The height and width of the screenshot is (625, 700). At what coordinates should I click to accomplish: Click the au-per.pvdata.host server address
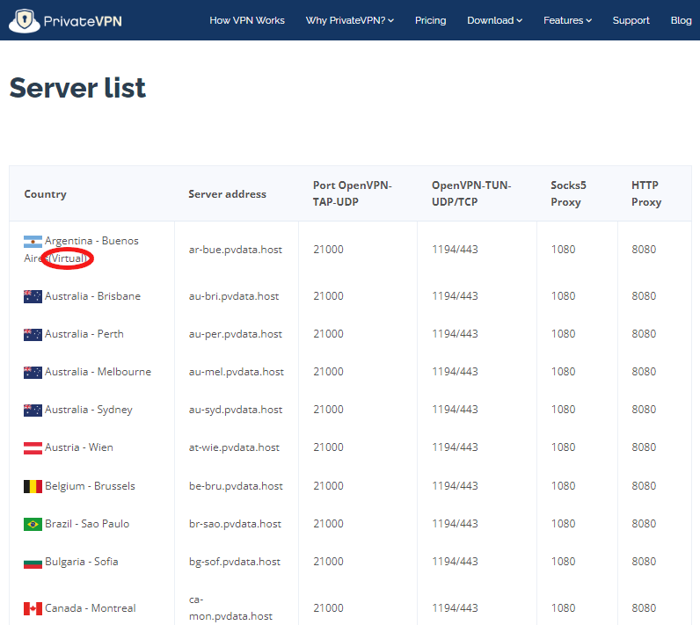pyautogui.click(x=236, y=334)
